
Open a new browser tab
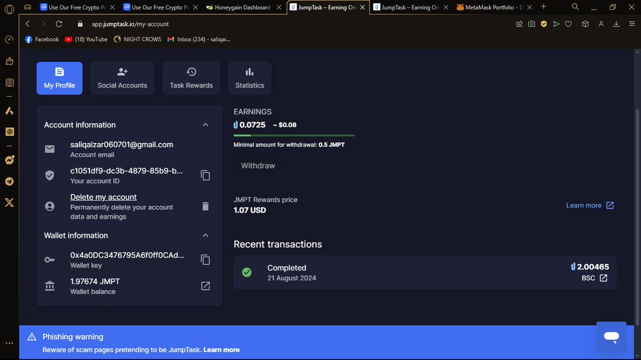[544, 7]
